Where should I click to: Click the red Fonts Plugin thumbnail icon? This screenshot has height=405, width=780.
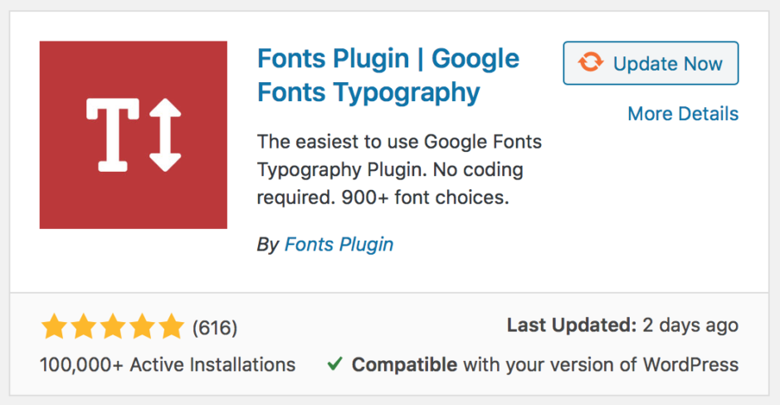[134, 134]
